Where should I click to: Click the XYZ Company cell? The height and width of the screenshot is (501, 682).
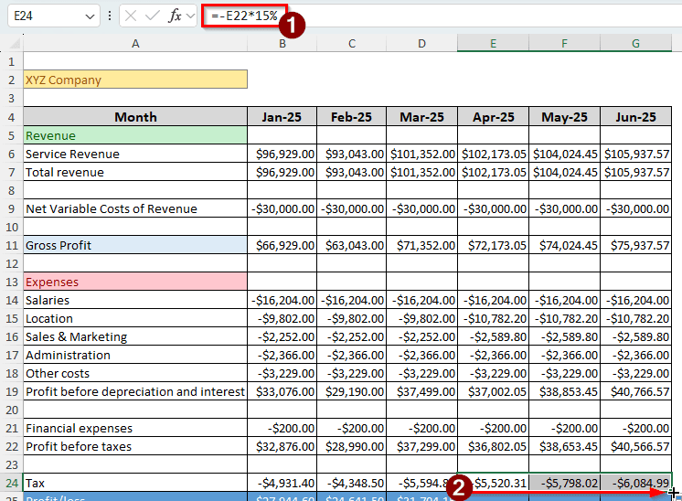[x=135, y=80]
